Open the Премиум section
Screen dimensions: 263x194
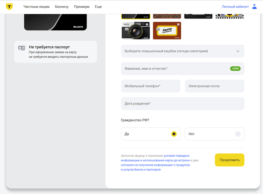[x=82, y=7]
